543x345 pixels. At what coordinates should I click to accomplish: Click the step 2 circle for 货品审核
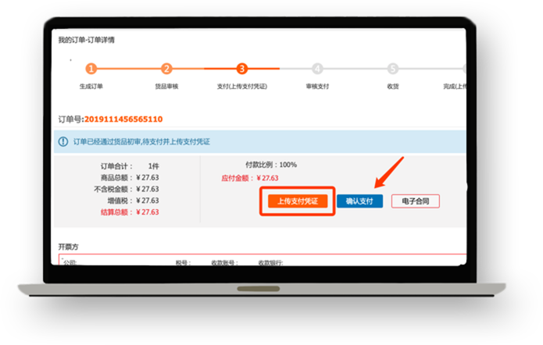pos(166,69)
